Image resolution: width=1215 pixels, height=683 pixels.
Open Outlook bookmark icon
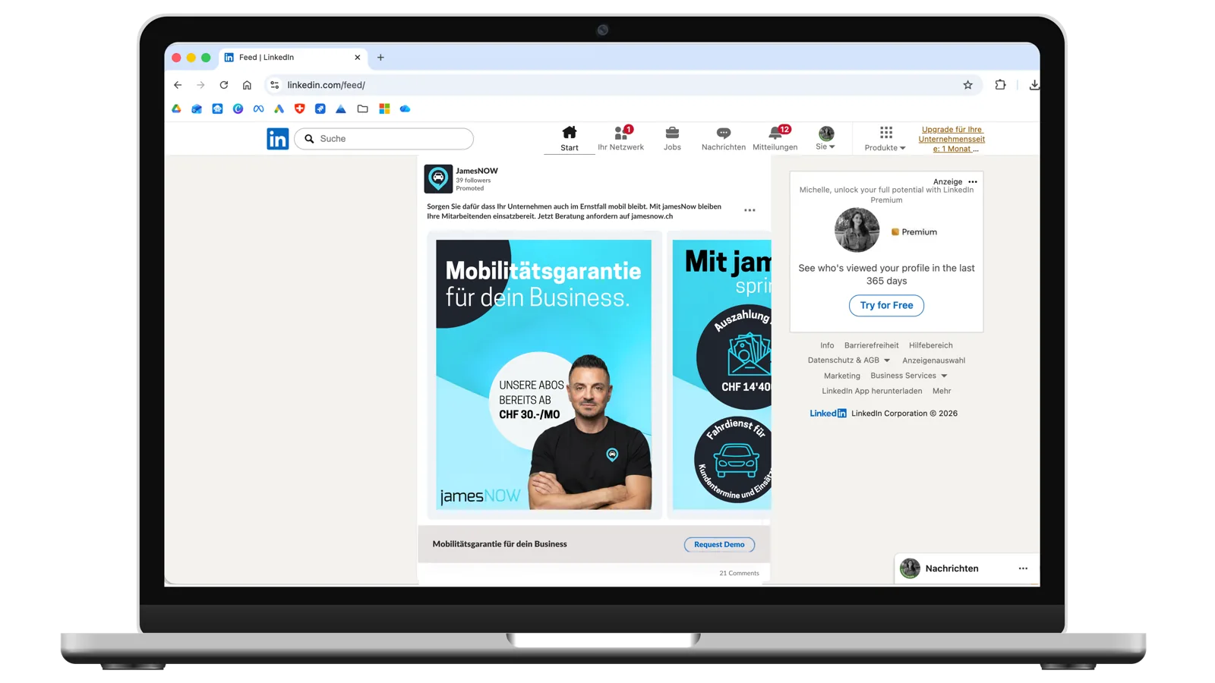coord(197,109)
